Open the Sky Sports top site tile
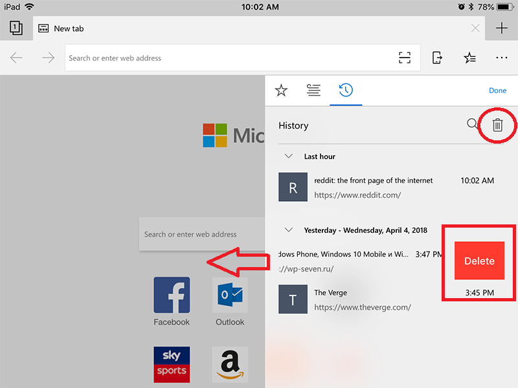The width and height of the screenshot is (518, 388). click(172, 365)
